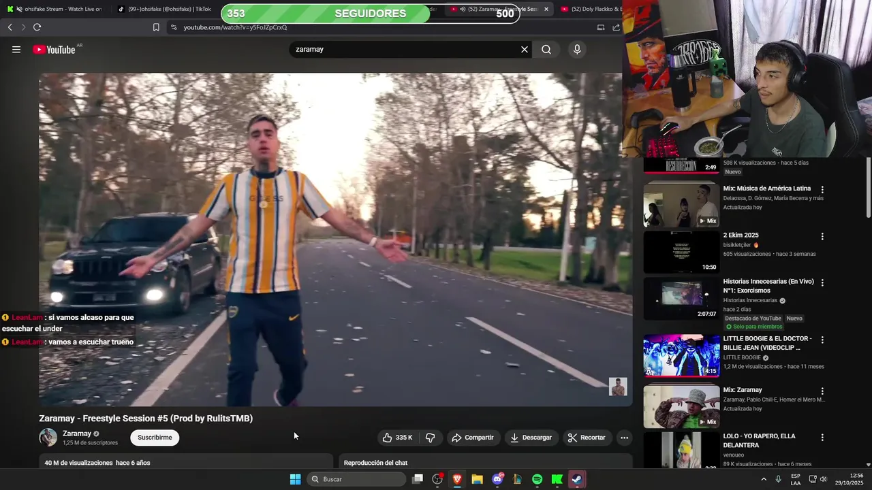This screenshot has width=872, height=490.
Task: Open Discord from the taskbar
Action: click(x=497, y=479)
